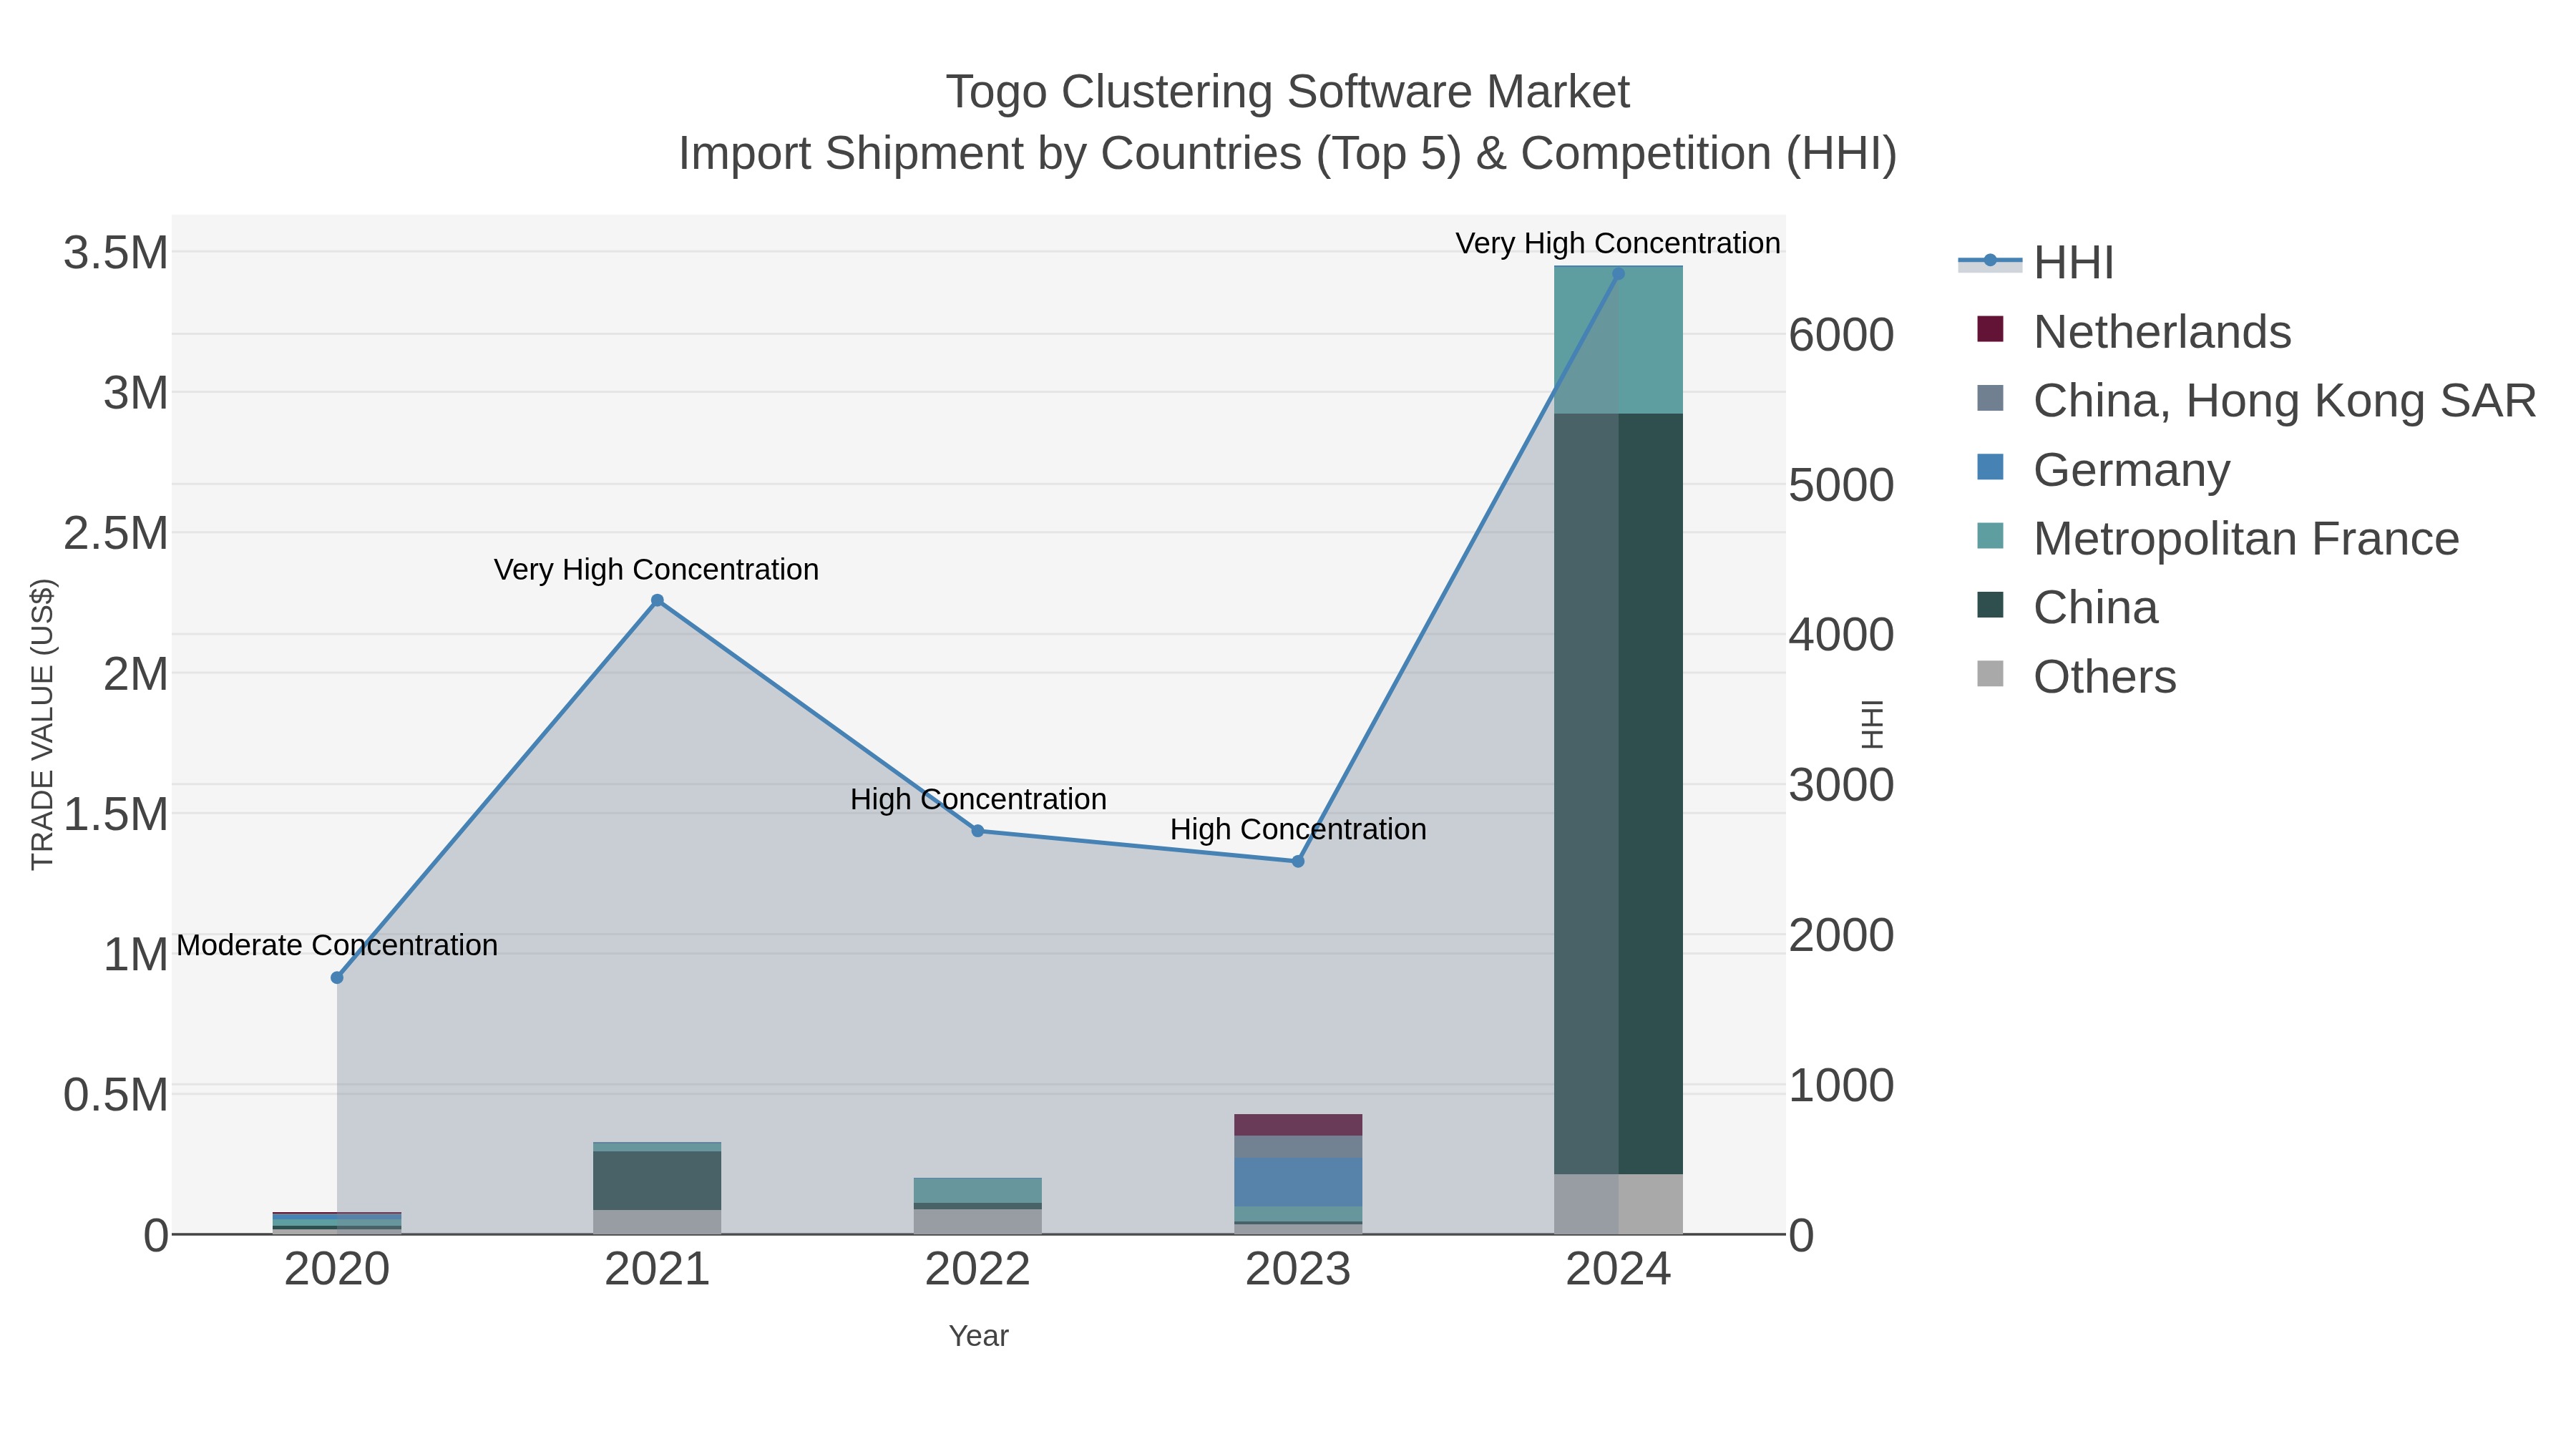
Task: Select the 2022 HHI data point
Action: pyautogui.click(x=978, y=830)
